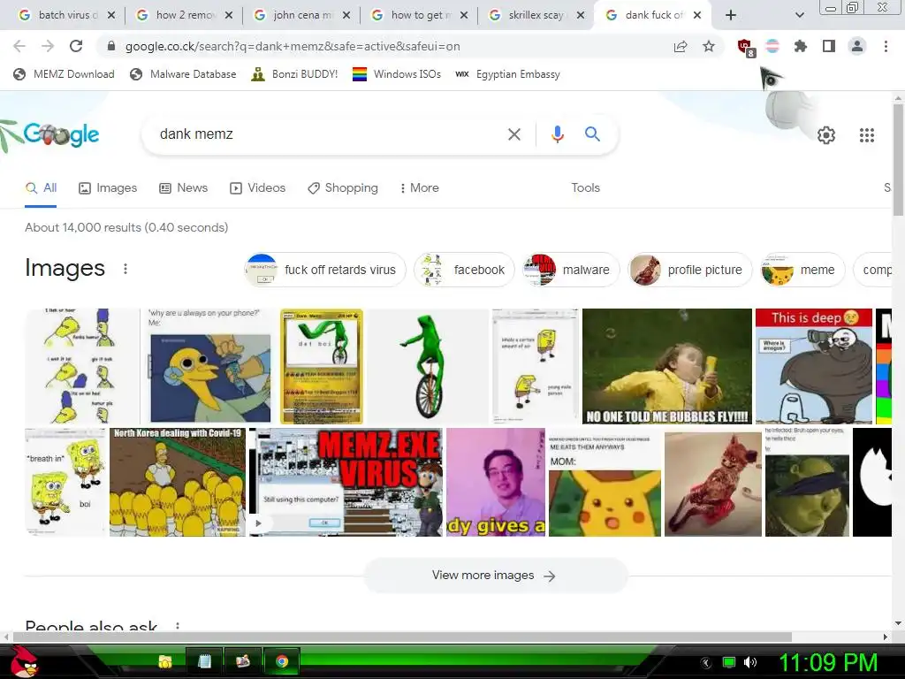Open the Egyptian Embassy bookmark
This screenshot has width=905, height=679.
point(508,74)
